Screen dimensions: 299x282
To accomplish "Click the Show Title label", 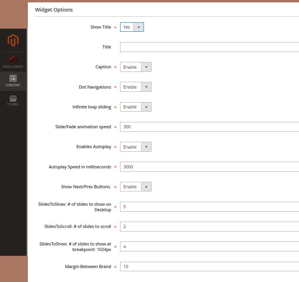I will click(x=101, y=27).
